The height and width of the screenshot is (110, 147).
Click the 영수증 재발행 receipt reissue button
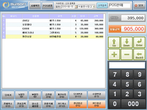(35, 104)
